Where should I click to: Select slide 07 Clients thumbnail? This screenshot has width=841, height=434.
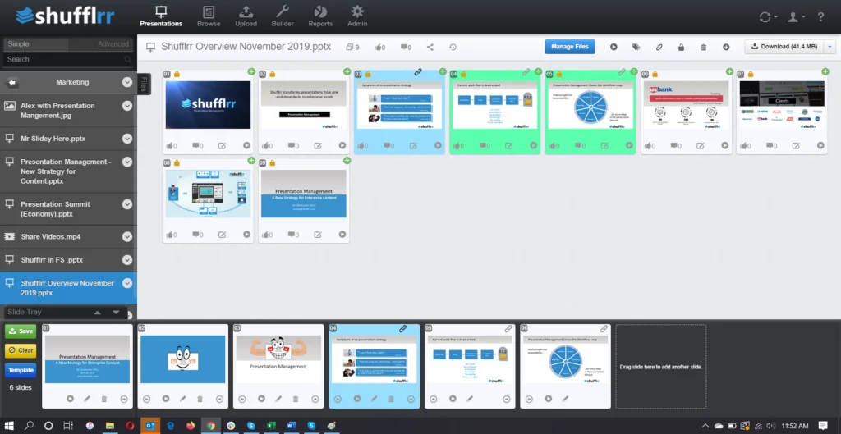782,105
